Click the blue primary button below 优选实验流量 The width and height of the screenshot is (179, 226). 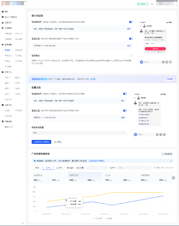click(41, 142)
